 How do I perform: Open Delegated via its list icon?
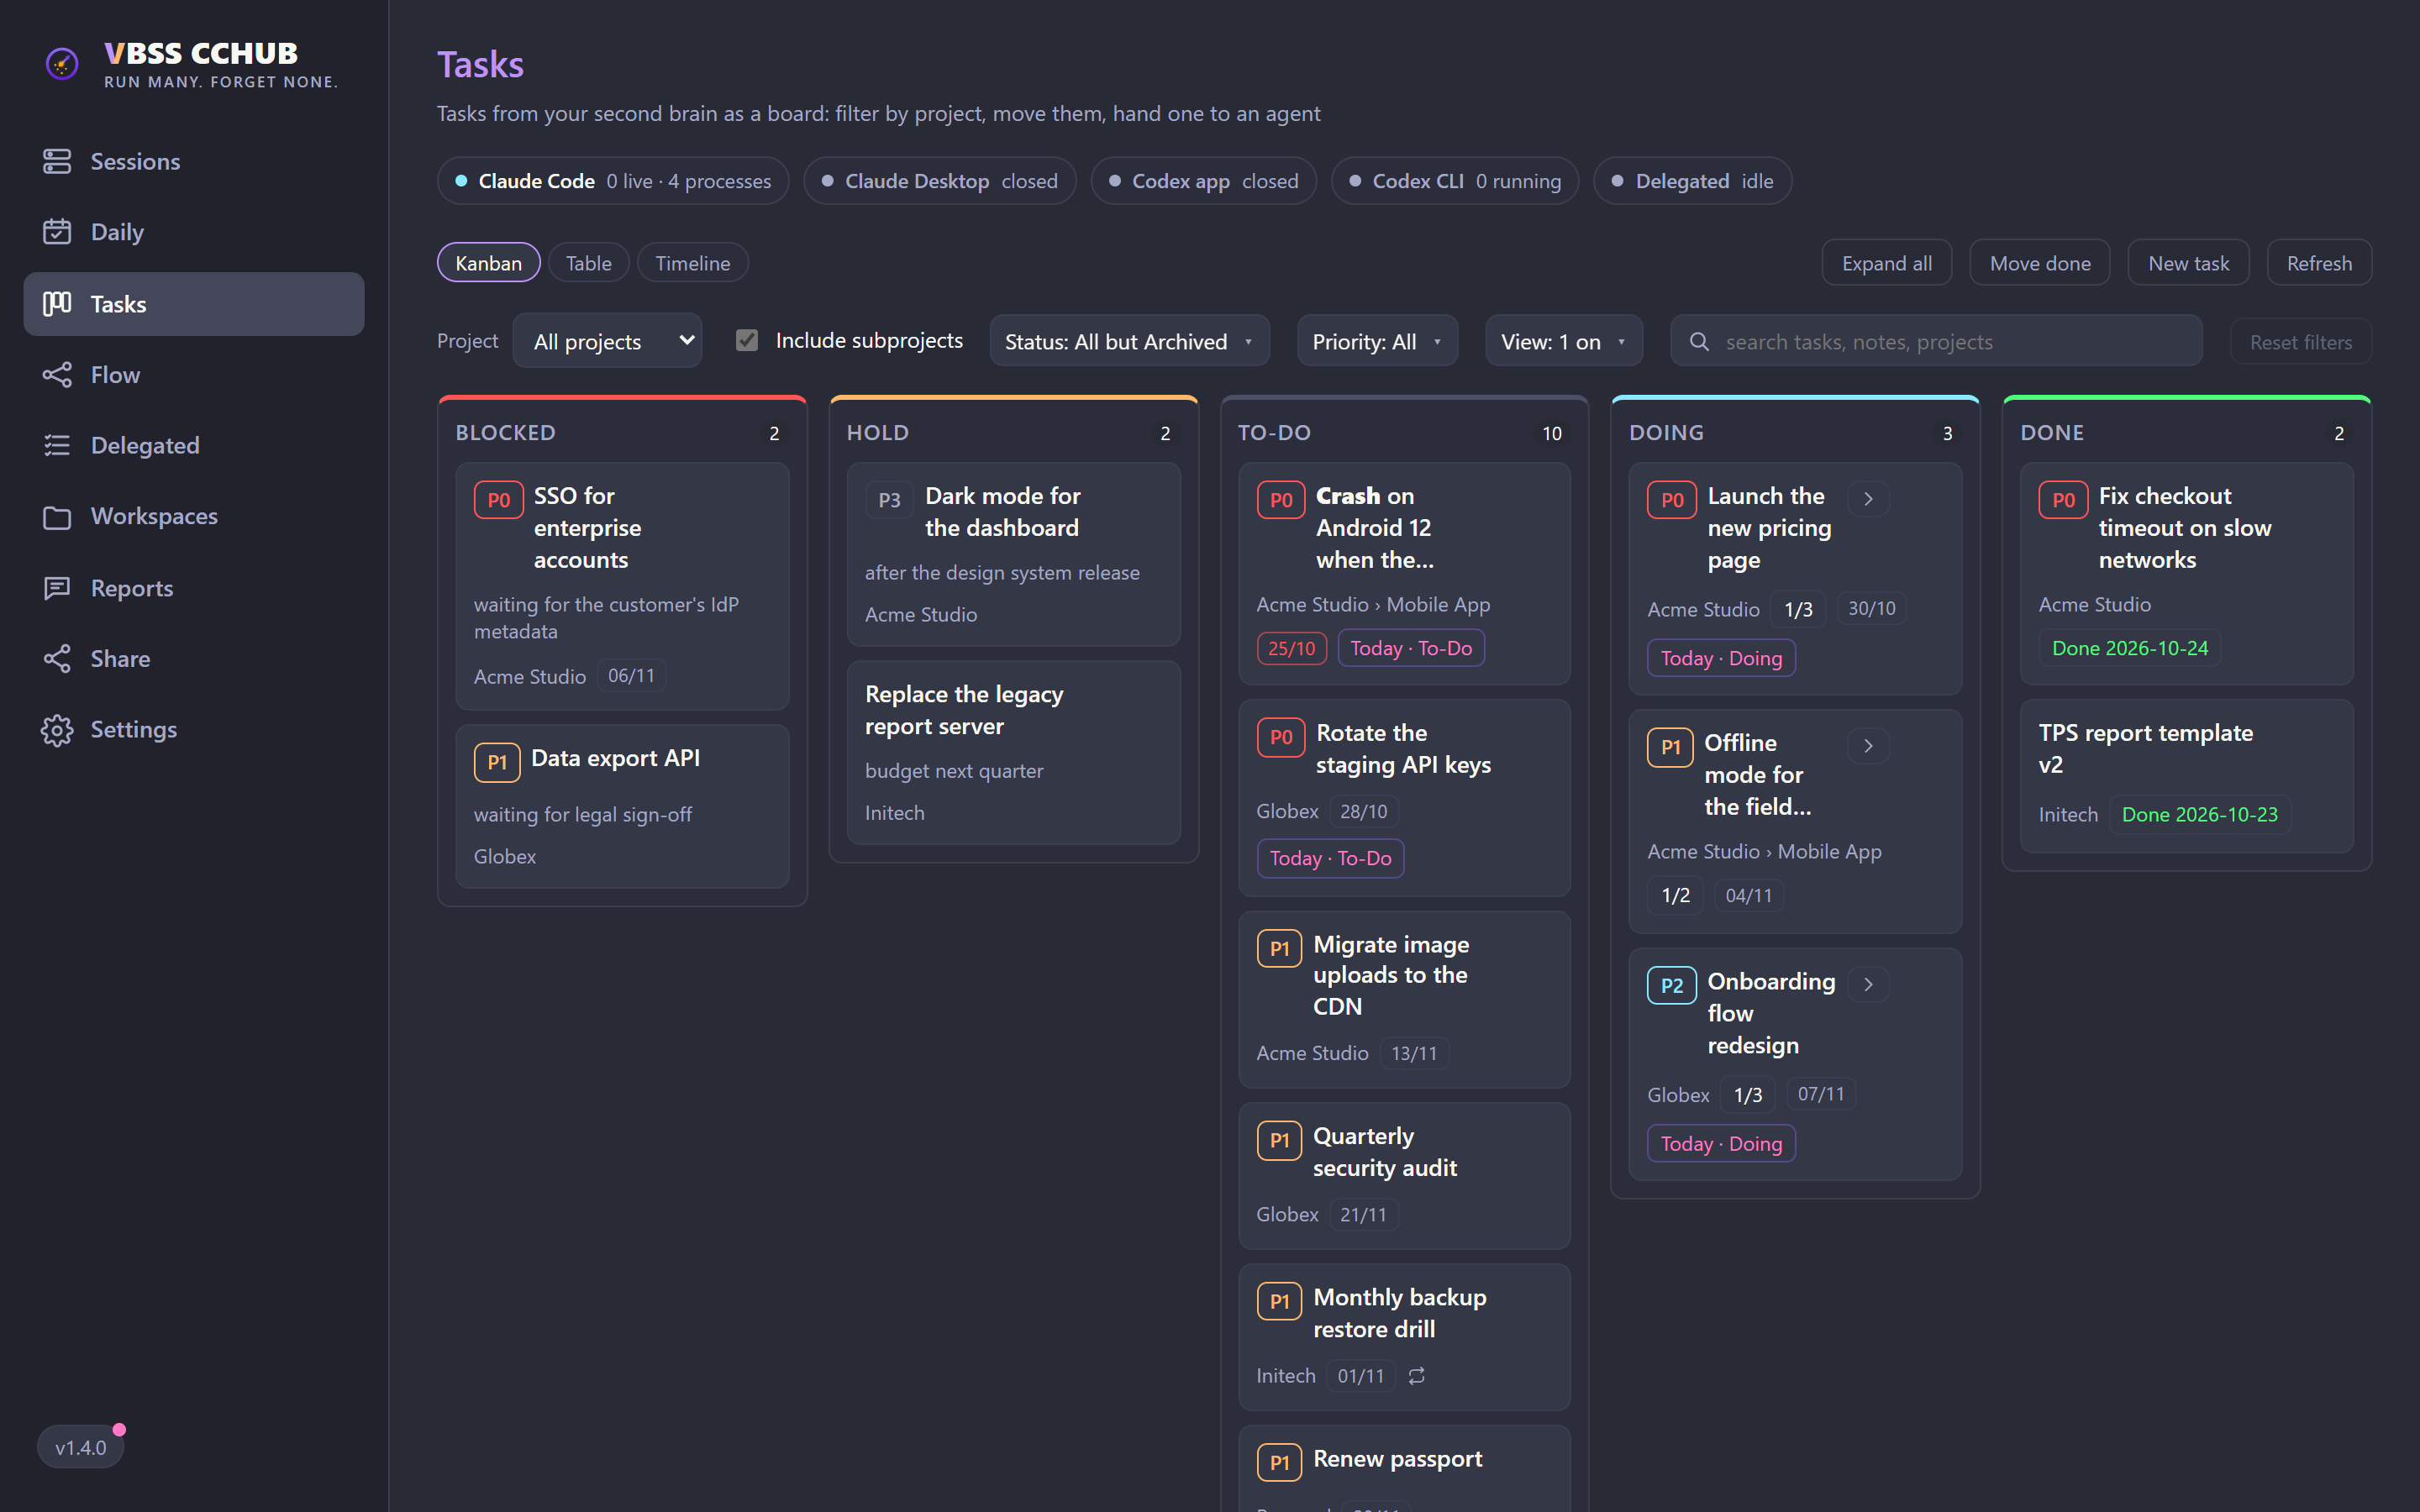point(57,445)
